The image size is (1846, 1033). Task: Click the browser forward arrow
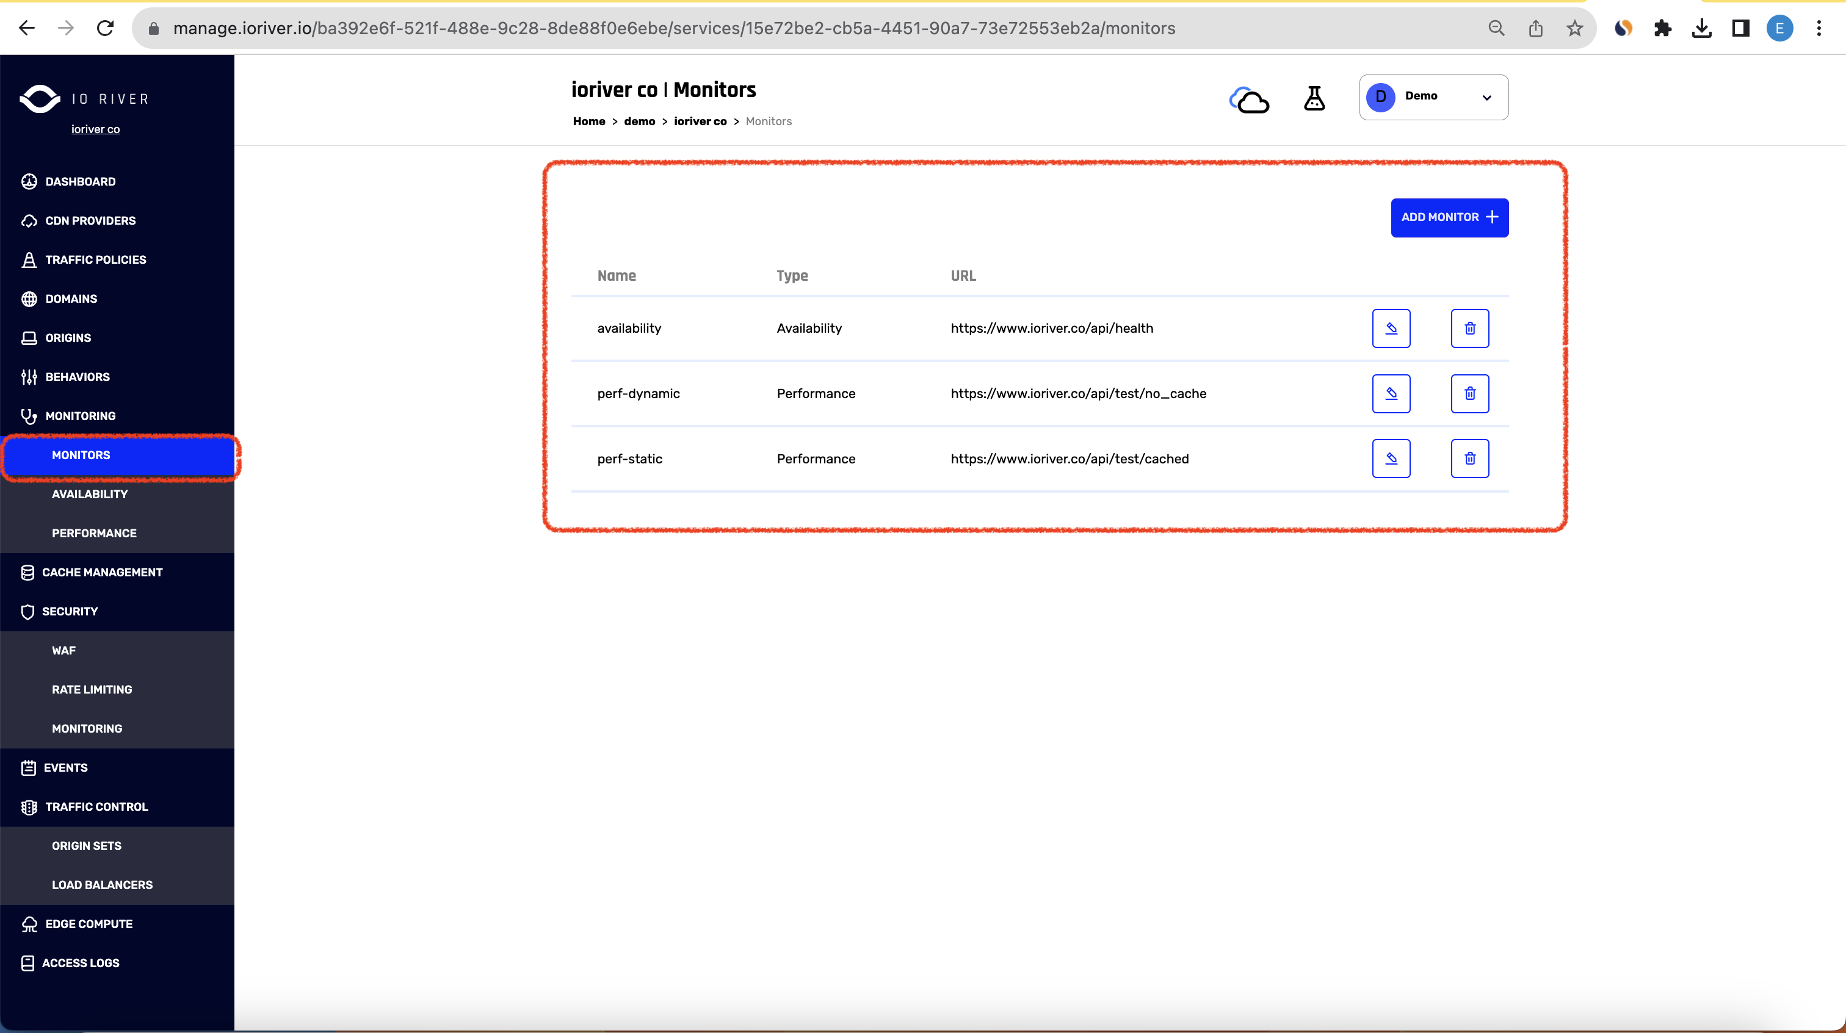(66, 28)
